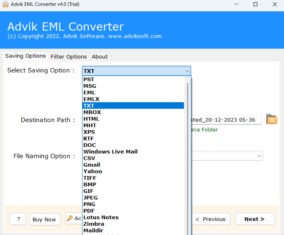Choose CSV as saving format
Viewport: 284px width, 235px height.
[133, 158]
